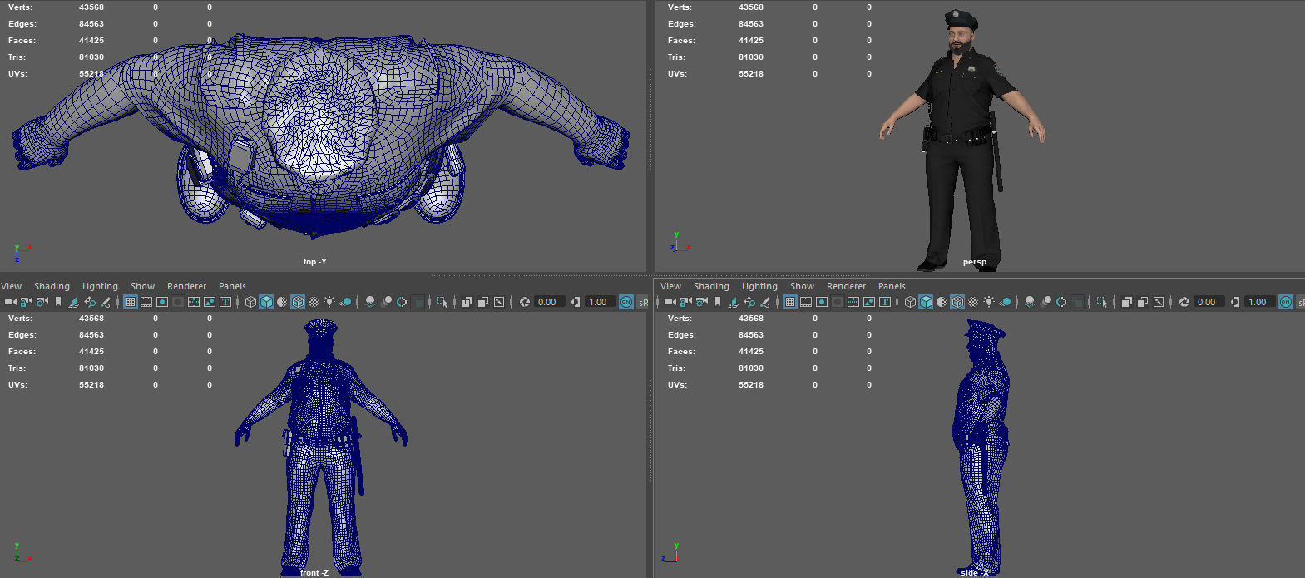Toggle Shadows icon in front view toolbar
The image size is (1305, 578).
346,302
